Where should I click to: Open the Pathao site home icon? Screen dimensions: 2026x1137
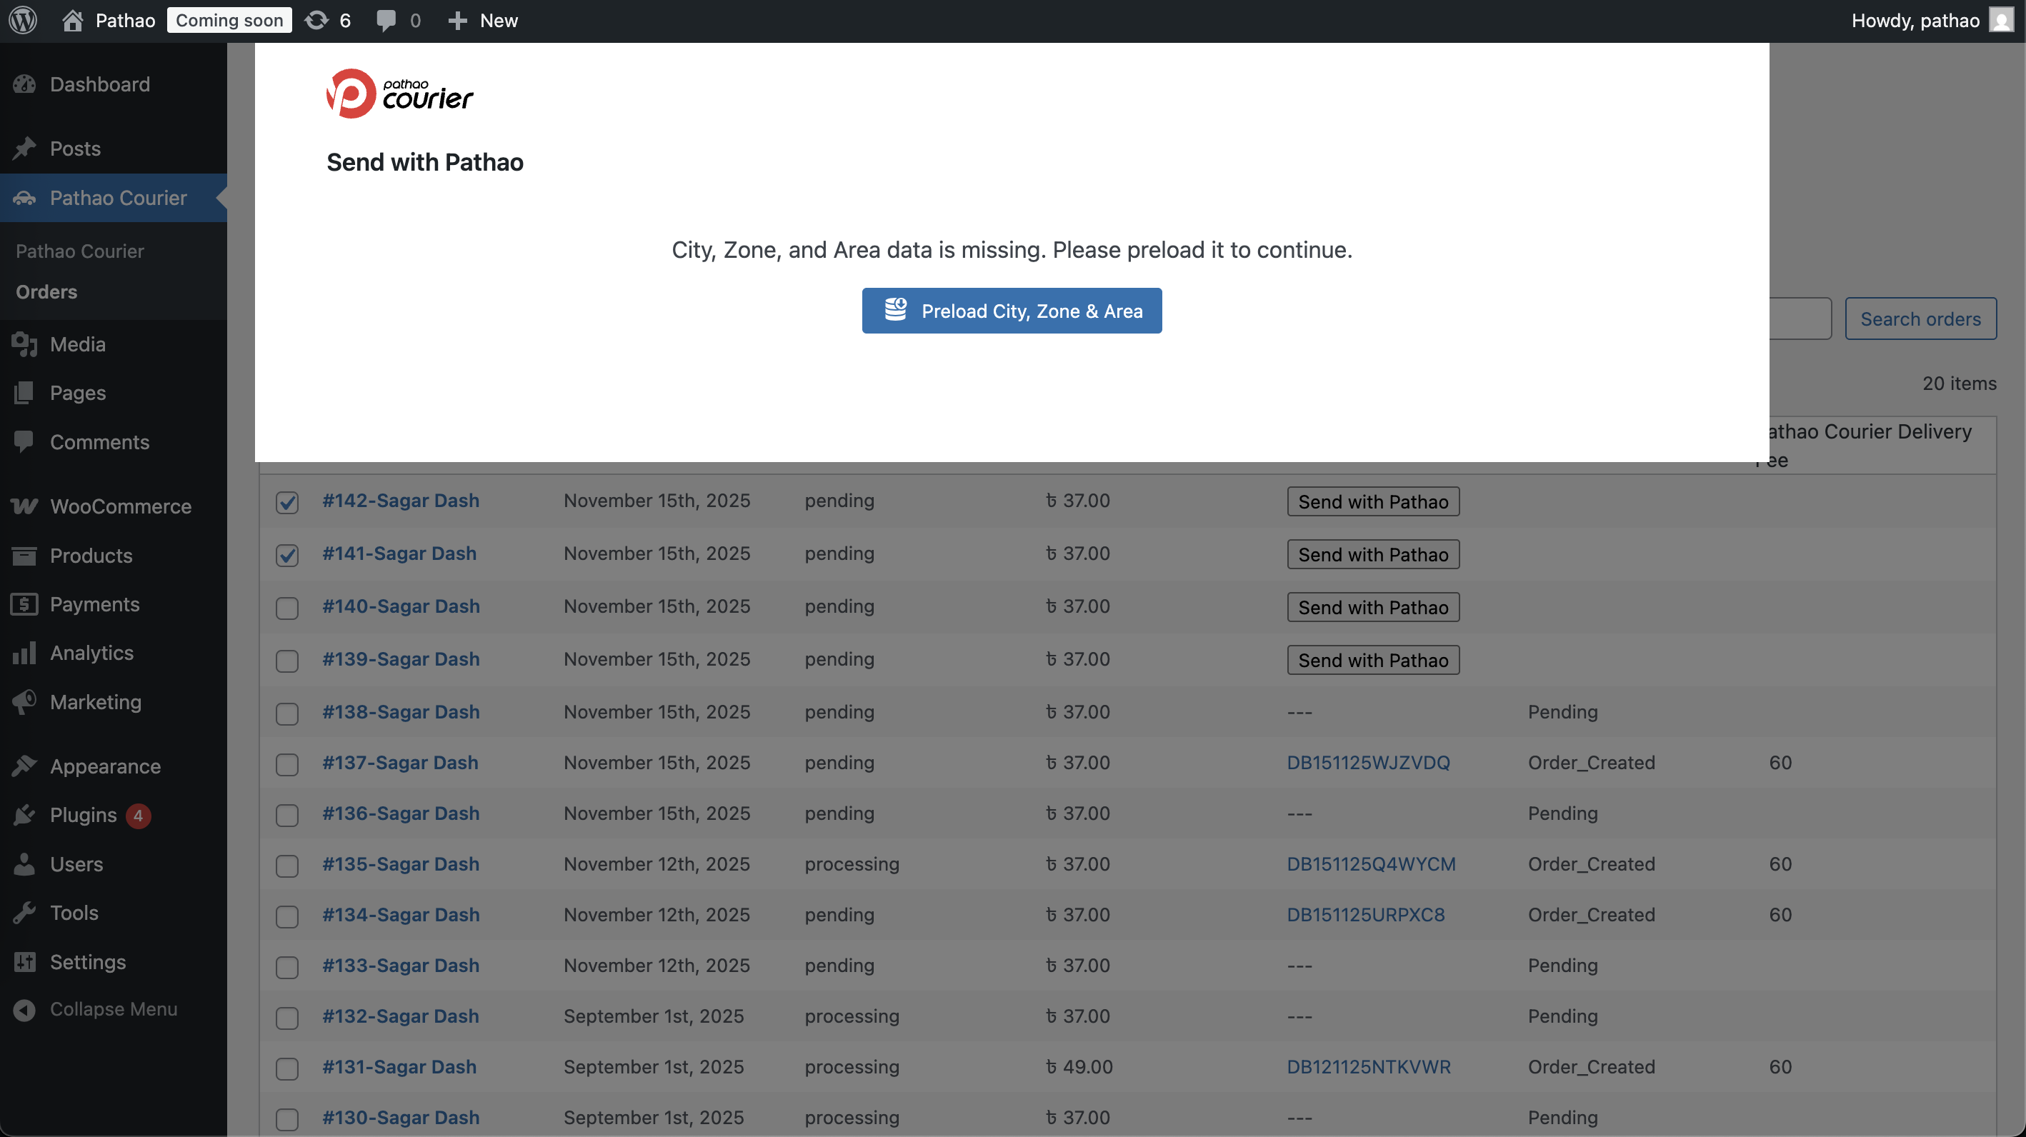click(x=72, y=21)
